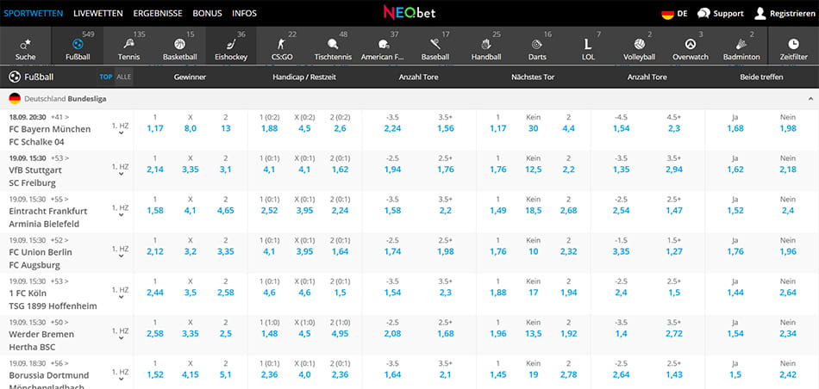Collapse the Deutschland Bundesliga section

(x=810, y=99)
